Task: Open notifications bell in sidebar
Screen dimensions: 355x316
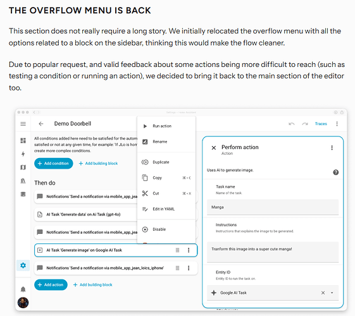Action: point(23,289)
